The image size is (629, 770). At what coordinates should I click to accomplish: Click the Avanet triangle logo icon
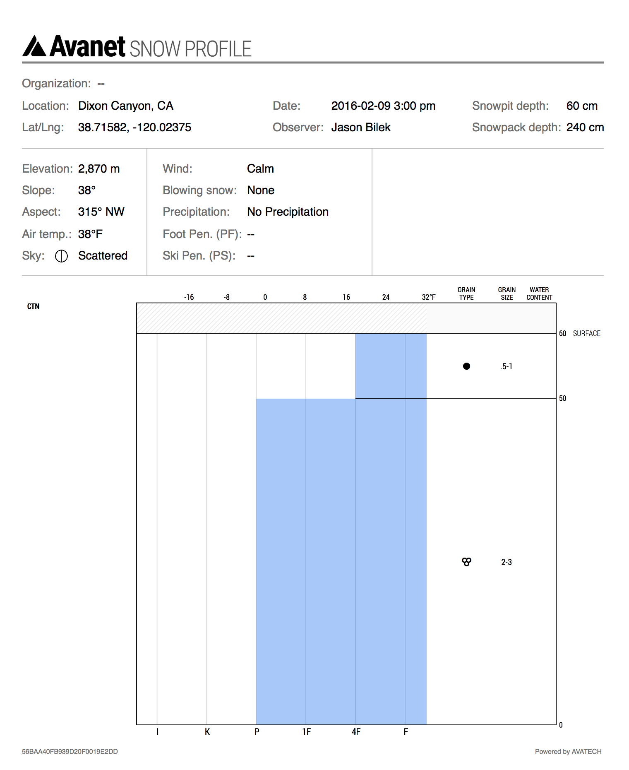pos(34,46)
